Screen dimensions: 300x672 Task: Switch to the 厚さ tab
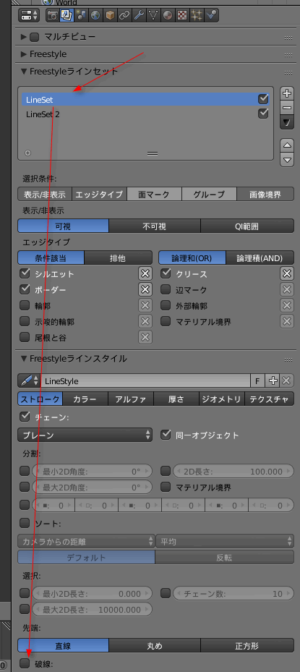[176, 399]
